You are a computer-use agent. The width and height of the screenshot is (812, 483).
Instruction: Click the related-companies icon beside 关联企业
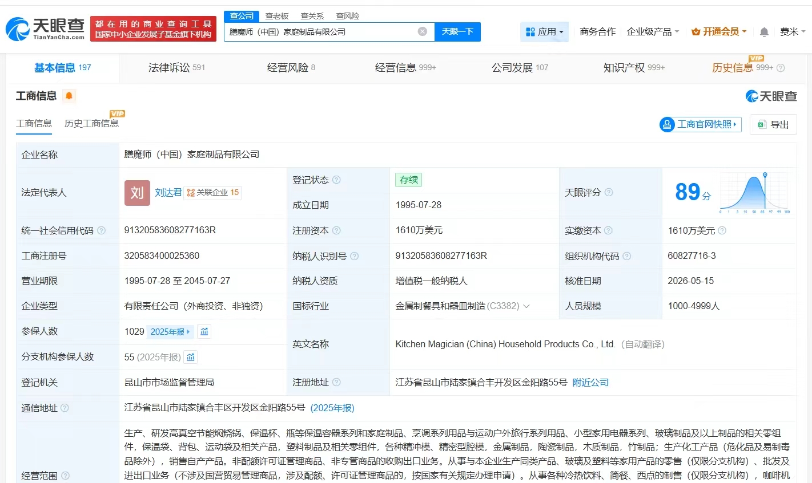191,193
